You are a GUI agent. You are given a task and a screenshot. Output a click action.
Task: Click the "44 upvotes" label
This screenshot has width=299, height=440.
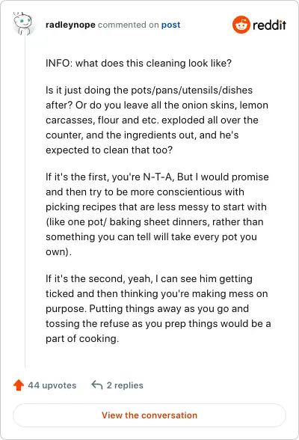pyautogui.click(x=52, y=385)
